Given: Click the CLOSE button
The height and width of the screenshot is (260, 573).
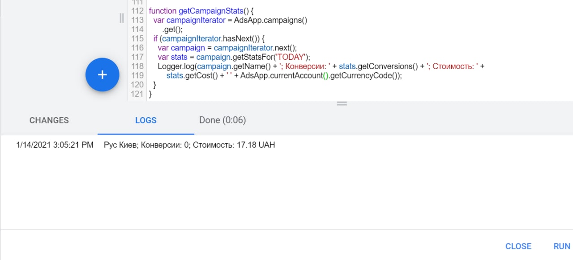Looking at the screenshot, I should coord(518,246).
